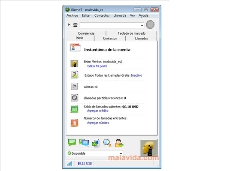Click the Llamadas perdidas recientes text

(105, 98)
